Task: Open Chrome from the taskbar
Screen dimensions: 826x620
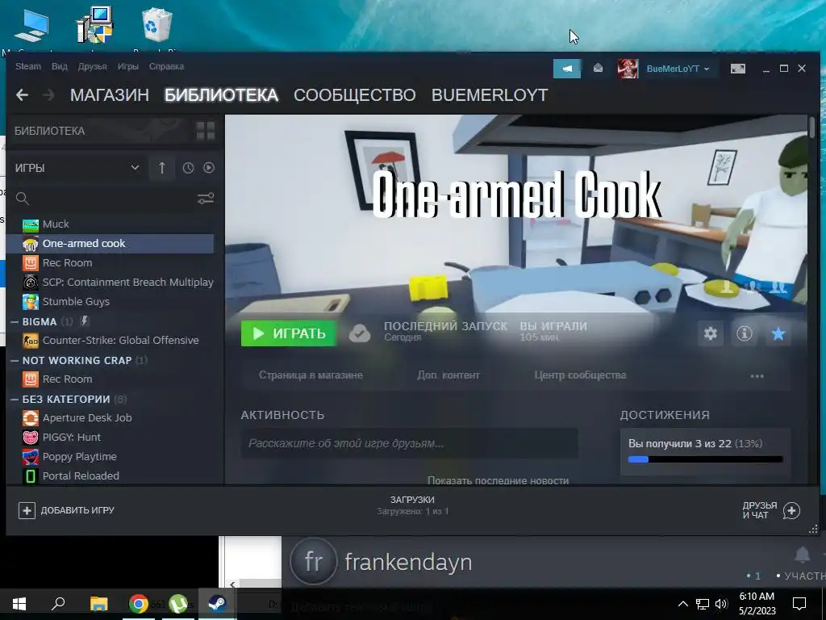Action: point(139,603)
